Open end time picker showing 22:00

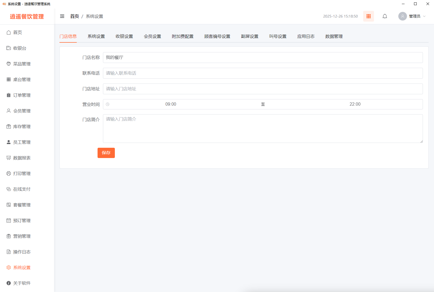tap(355, 104)
